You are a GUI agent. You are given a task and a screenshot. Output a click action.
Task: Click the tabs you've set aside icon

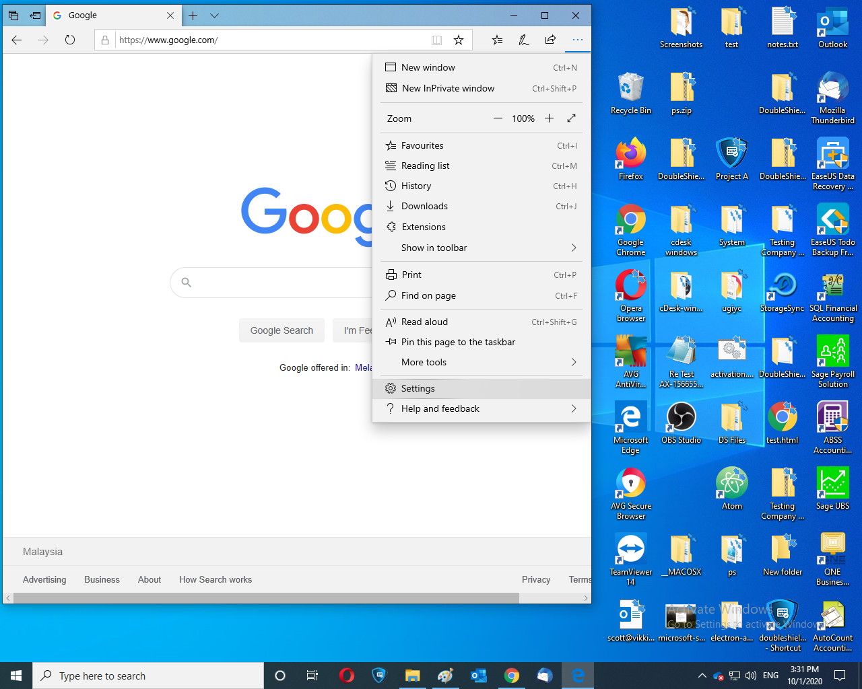coord(13,15)
